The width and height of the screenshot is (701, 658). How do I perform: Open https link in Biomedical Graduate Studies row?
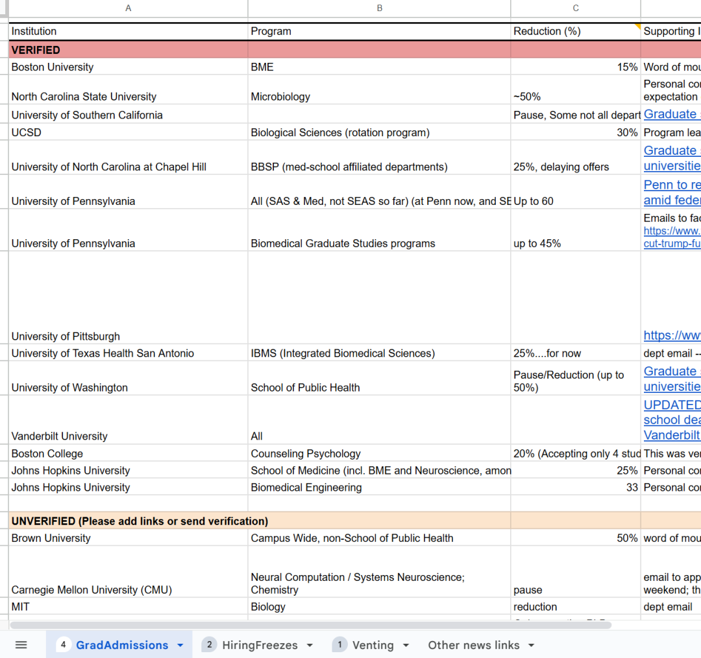tap(672, 237)
